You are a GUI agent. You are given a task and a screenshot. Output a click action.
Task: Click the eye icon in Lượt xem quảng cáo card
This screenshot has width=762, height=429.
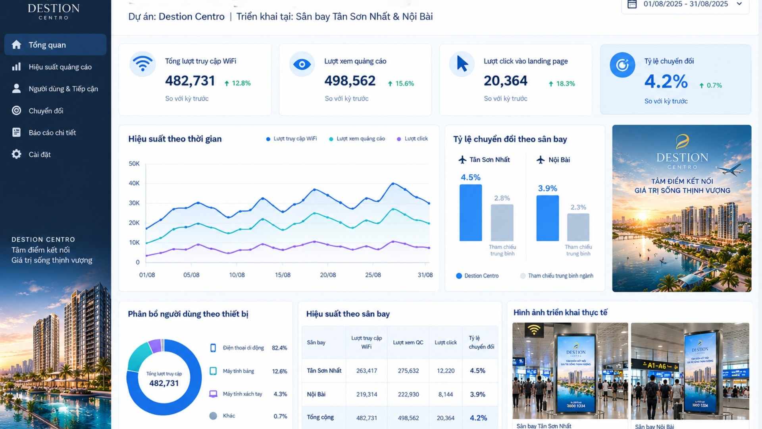pos(302,64)
